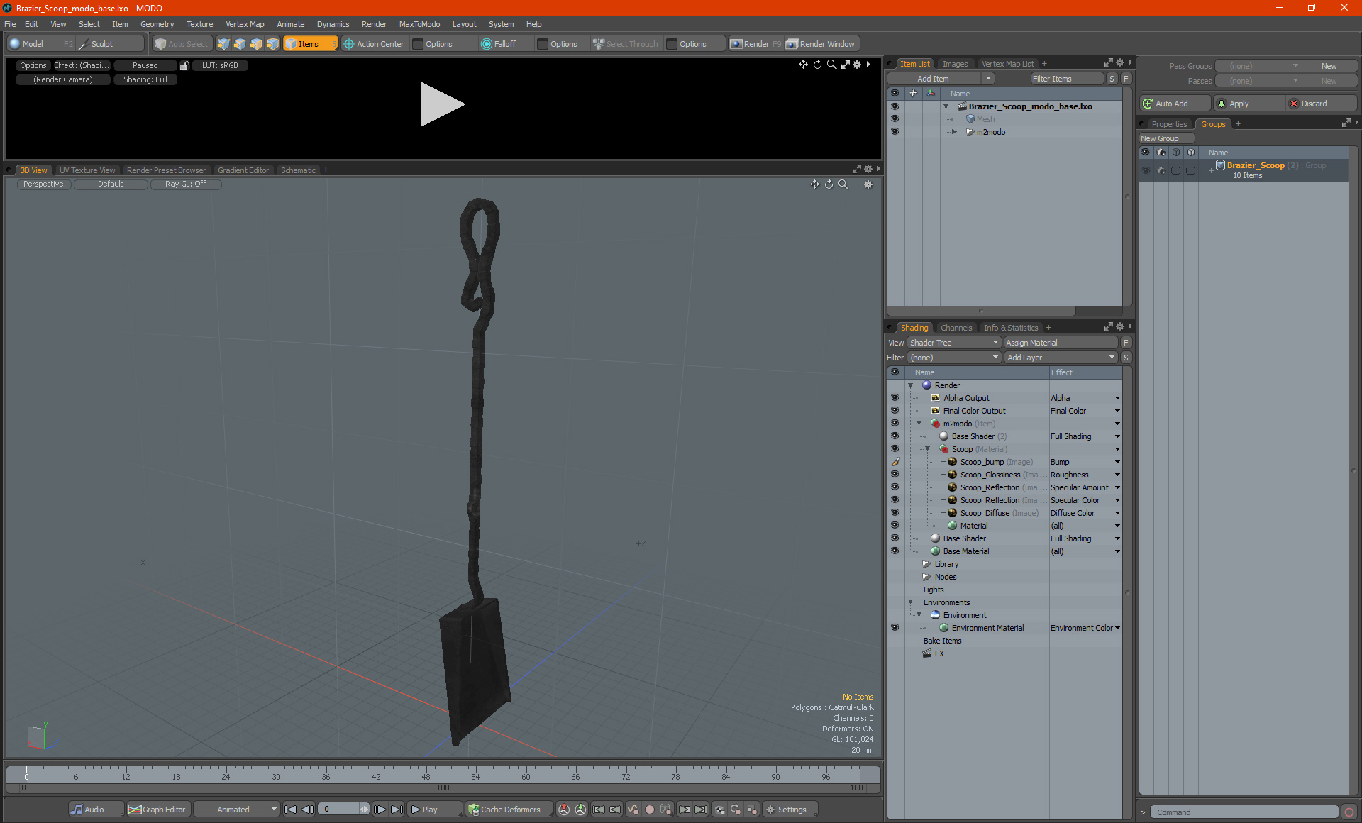The image size is (1362, 823).
Task: Click the 3D viewport zoom magnifier icon
Action: tap(843, 184)
